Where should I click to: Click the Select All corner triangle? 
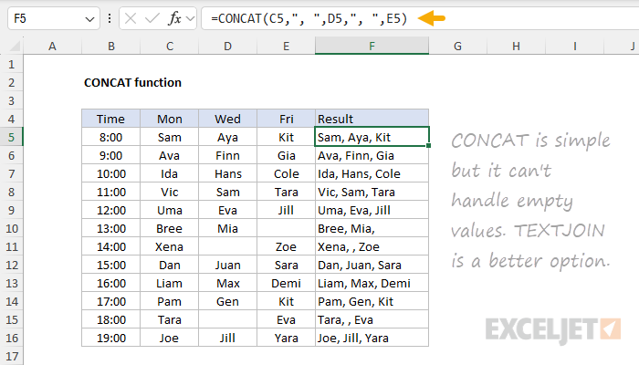[15, 46]
